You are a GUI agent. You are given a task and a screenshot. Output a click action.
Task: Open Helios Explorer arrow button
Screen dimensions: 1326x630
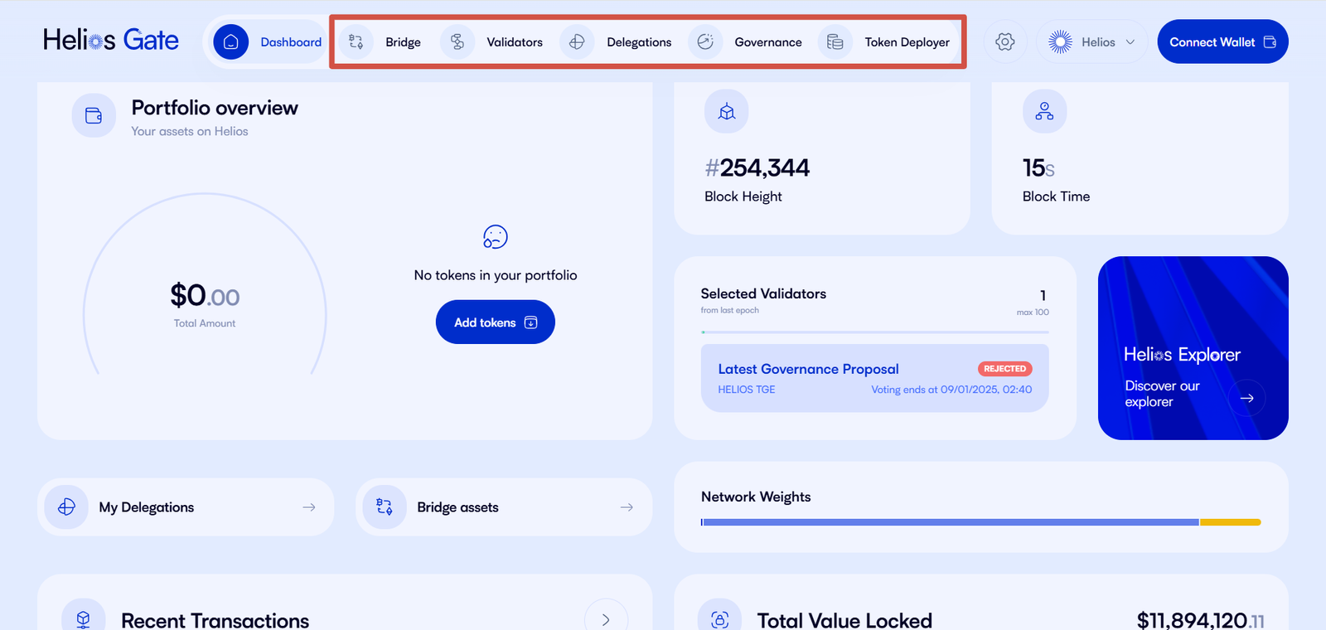(x=1246, y=398)
